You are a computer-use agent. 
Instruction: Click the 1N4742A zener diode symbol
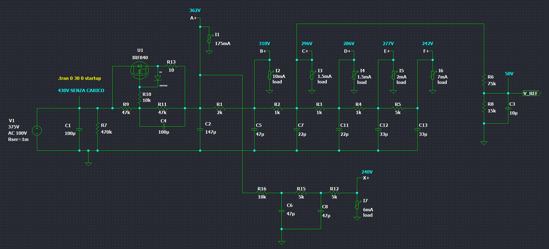[x=158, y=78]
